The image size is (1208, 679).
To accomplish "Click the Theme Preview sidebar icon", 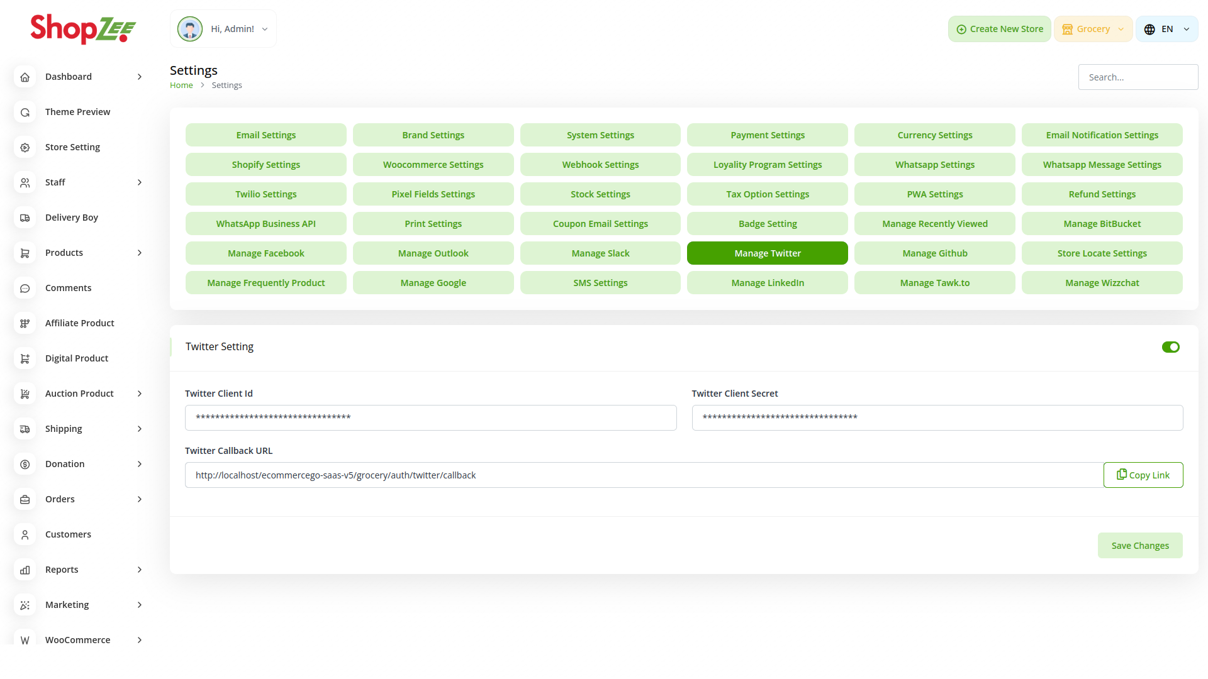I will pos(25,112).
